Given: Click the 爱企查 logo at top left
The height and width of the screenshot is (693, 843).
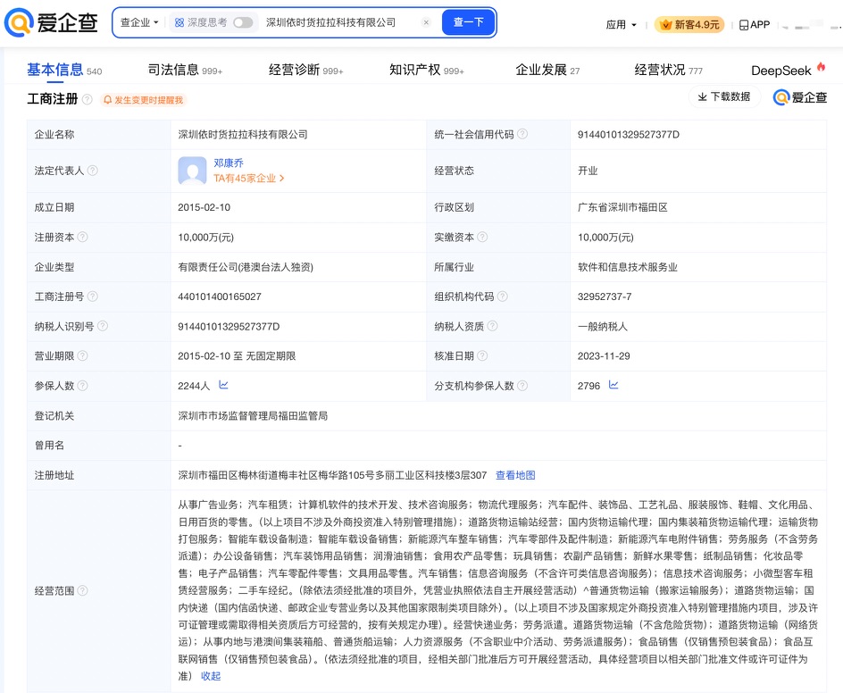Looking at the screenshot, I should point(51,22).
